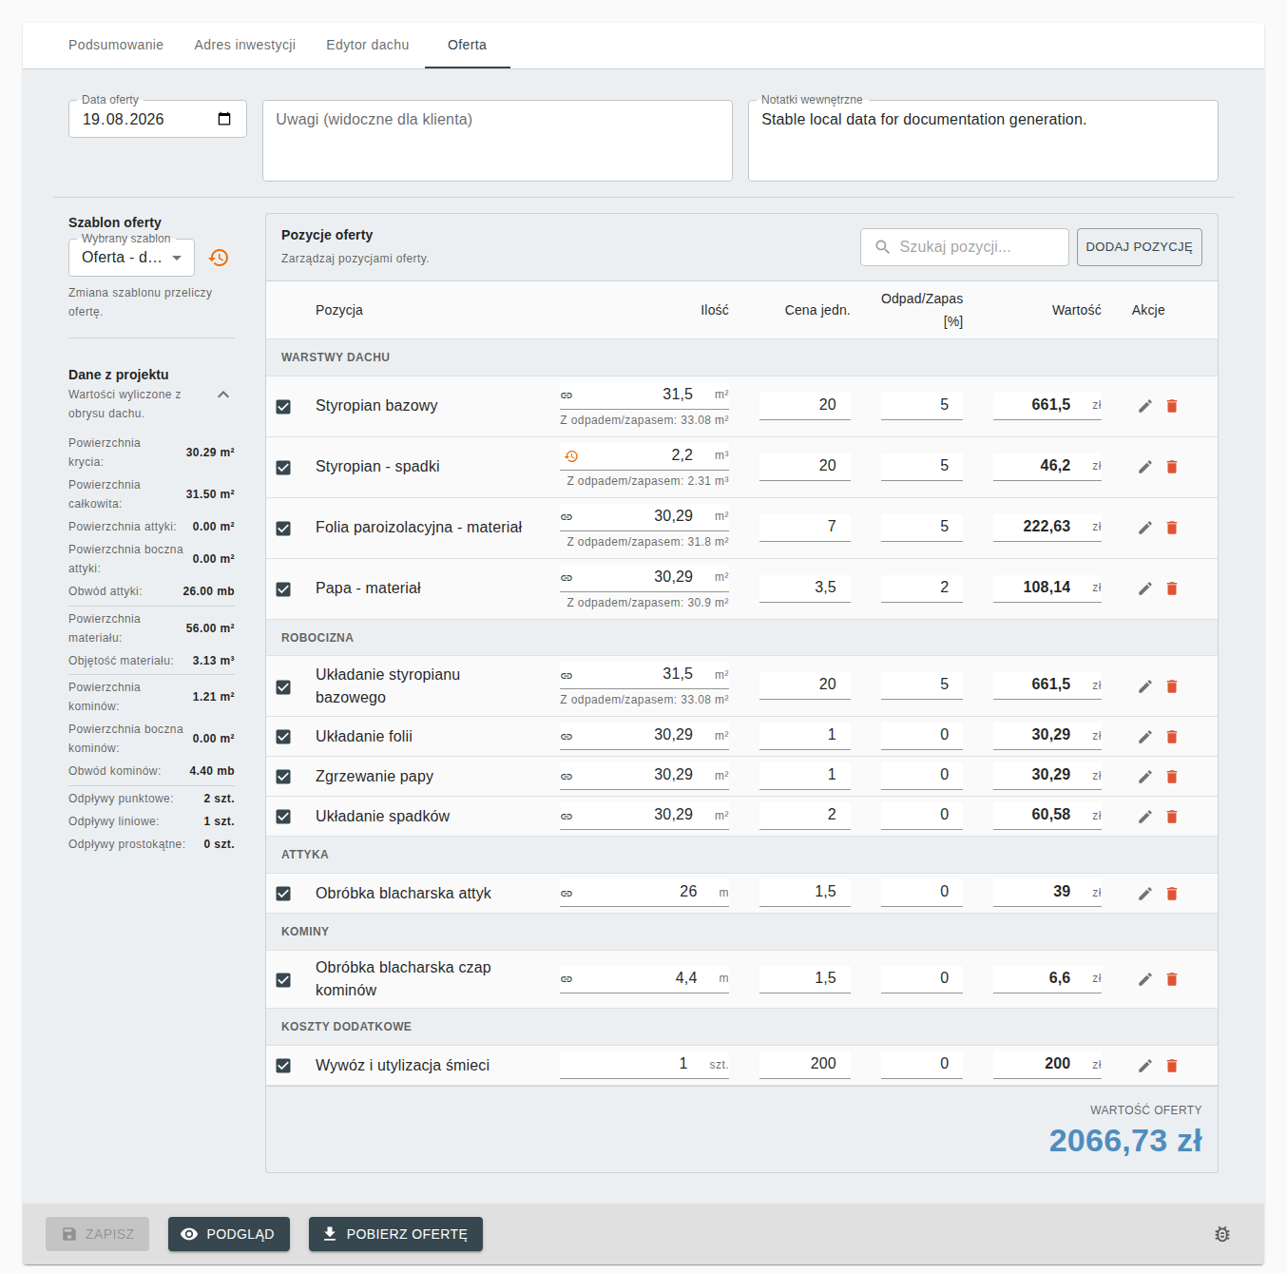
Task: Delete the Układanie folii row
Action: pos(1172,737)
